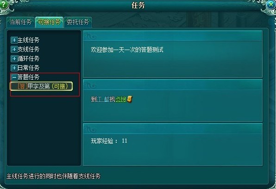Open the help question mark icon
Viewport: 276px width, 189px height.
tap(4, 4)
